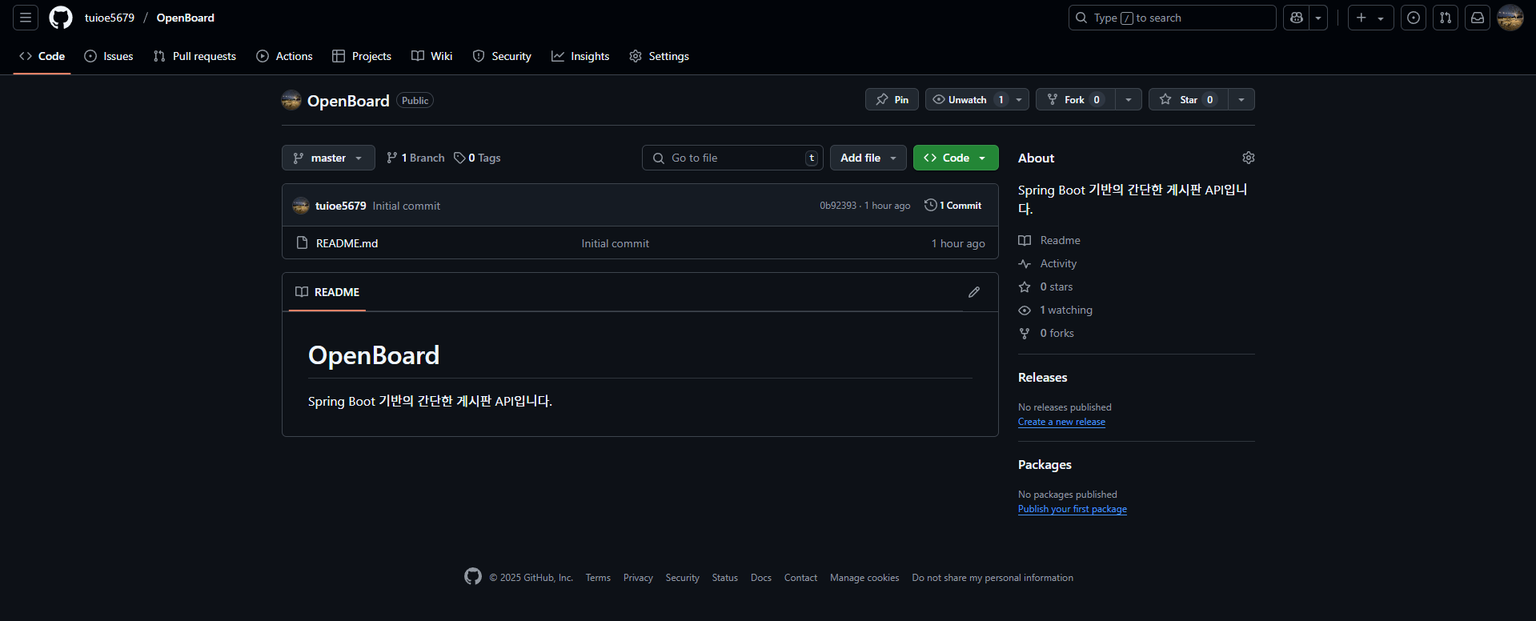This screenshot has height=621, width=1536.
Task: Click the search input field
Action: coord(1172,18)
